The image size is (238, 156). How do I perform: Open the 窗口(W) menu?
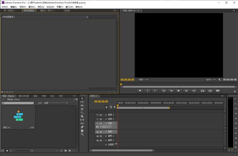click(69, 7)
